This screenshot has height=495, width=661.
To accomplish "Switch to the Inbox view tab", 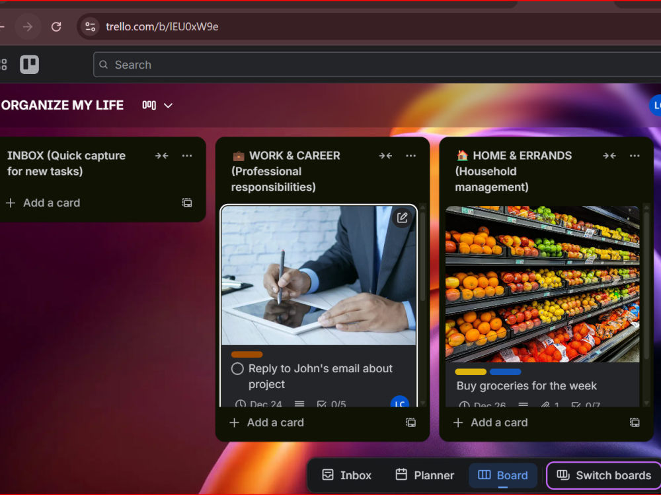I will (346, 475).
